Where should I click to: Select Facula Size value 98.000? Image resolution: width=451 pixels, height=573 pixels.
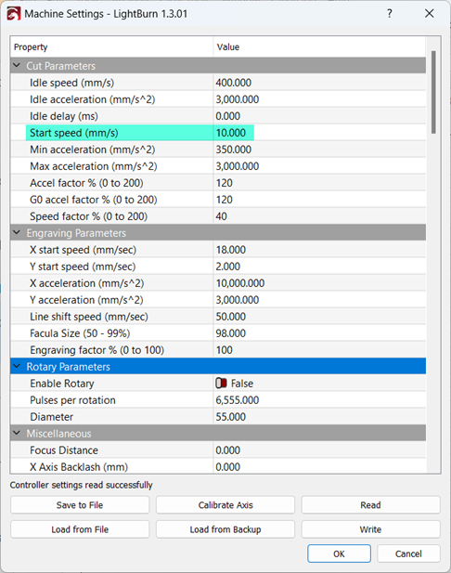tap(231, 333)
